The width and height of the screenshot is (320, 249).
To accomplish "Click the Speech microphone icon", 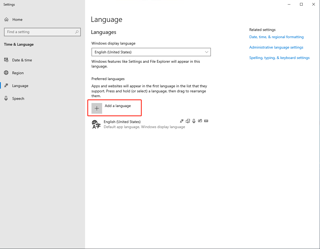I will point(6,98).
